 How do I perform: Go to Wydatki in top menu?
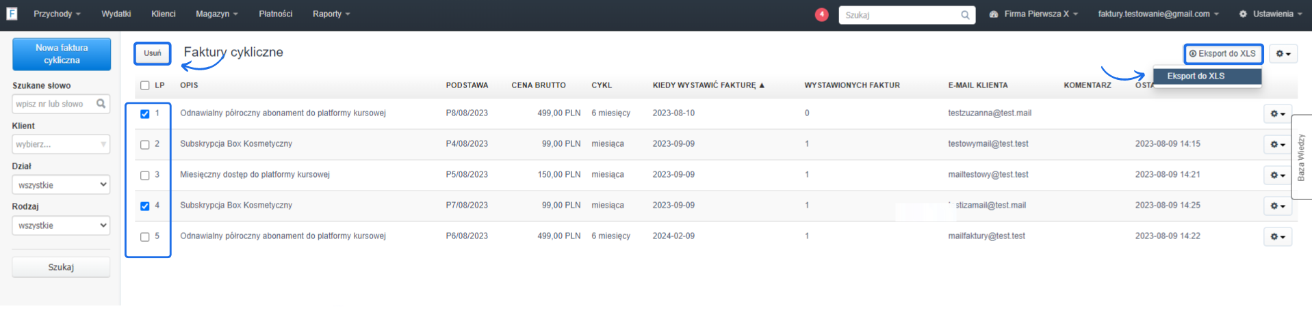click(x=116, y=14)
